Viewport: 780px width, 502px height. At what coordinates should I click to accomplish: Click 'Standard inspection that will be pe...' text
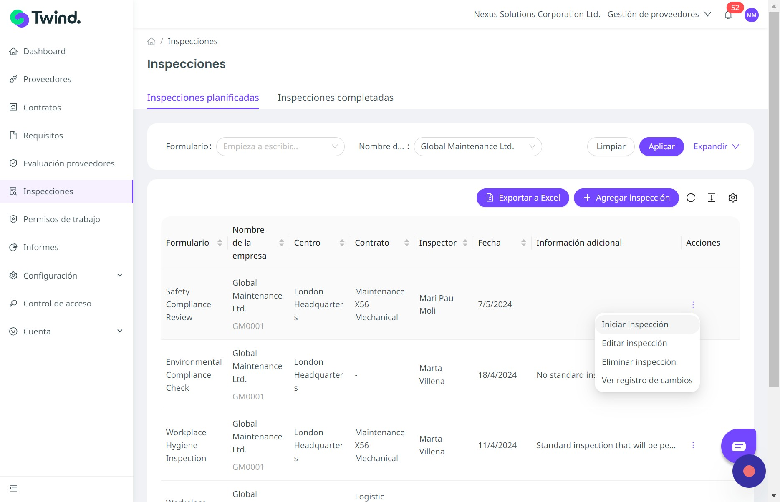coord(606,445)
